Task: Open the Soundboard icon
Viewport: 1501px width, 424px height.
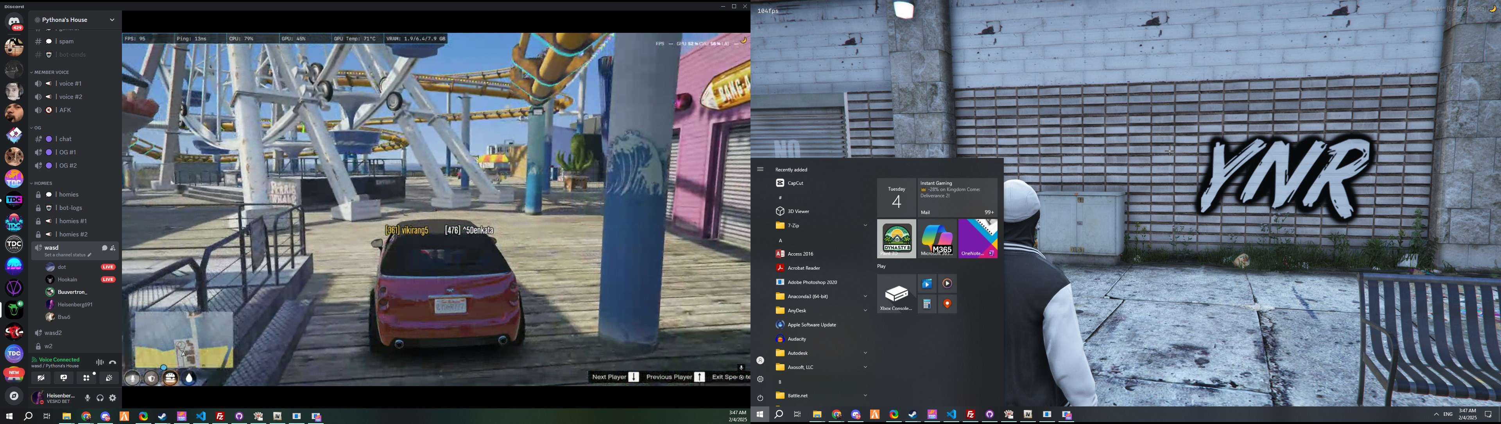Action: (109, 378)
